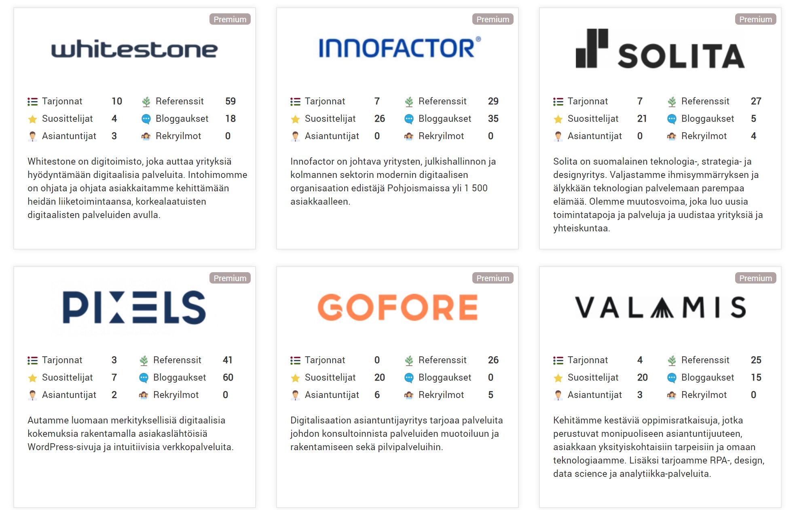Screen dimensions: 795x510
Task: Select the Tarjonnat label on Valamis card
Action: [x=588, y=360]
